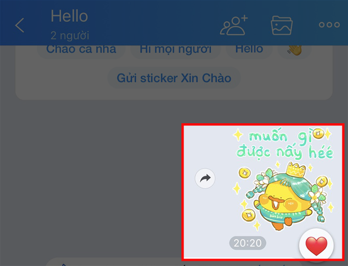Tap the golden crown on the duck
The height and width of the screenshot is (266, 348).
point(296,170)
